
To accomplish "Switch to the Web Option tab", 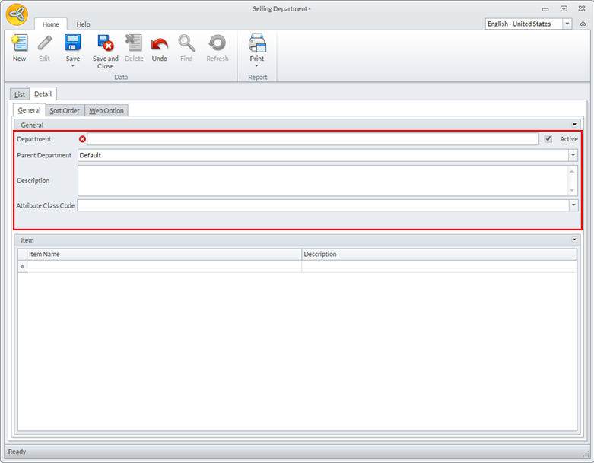I will pos(106,111).
